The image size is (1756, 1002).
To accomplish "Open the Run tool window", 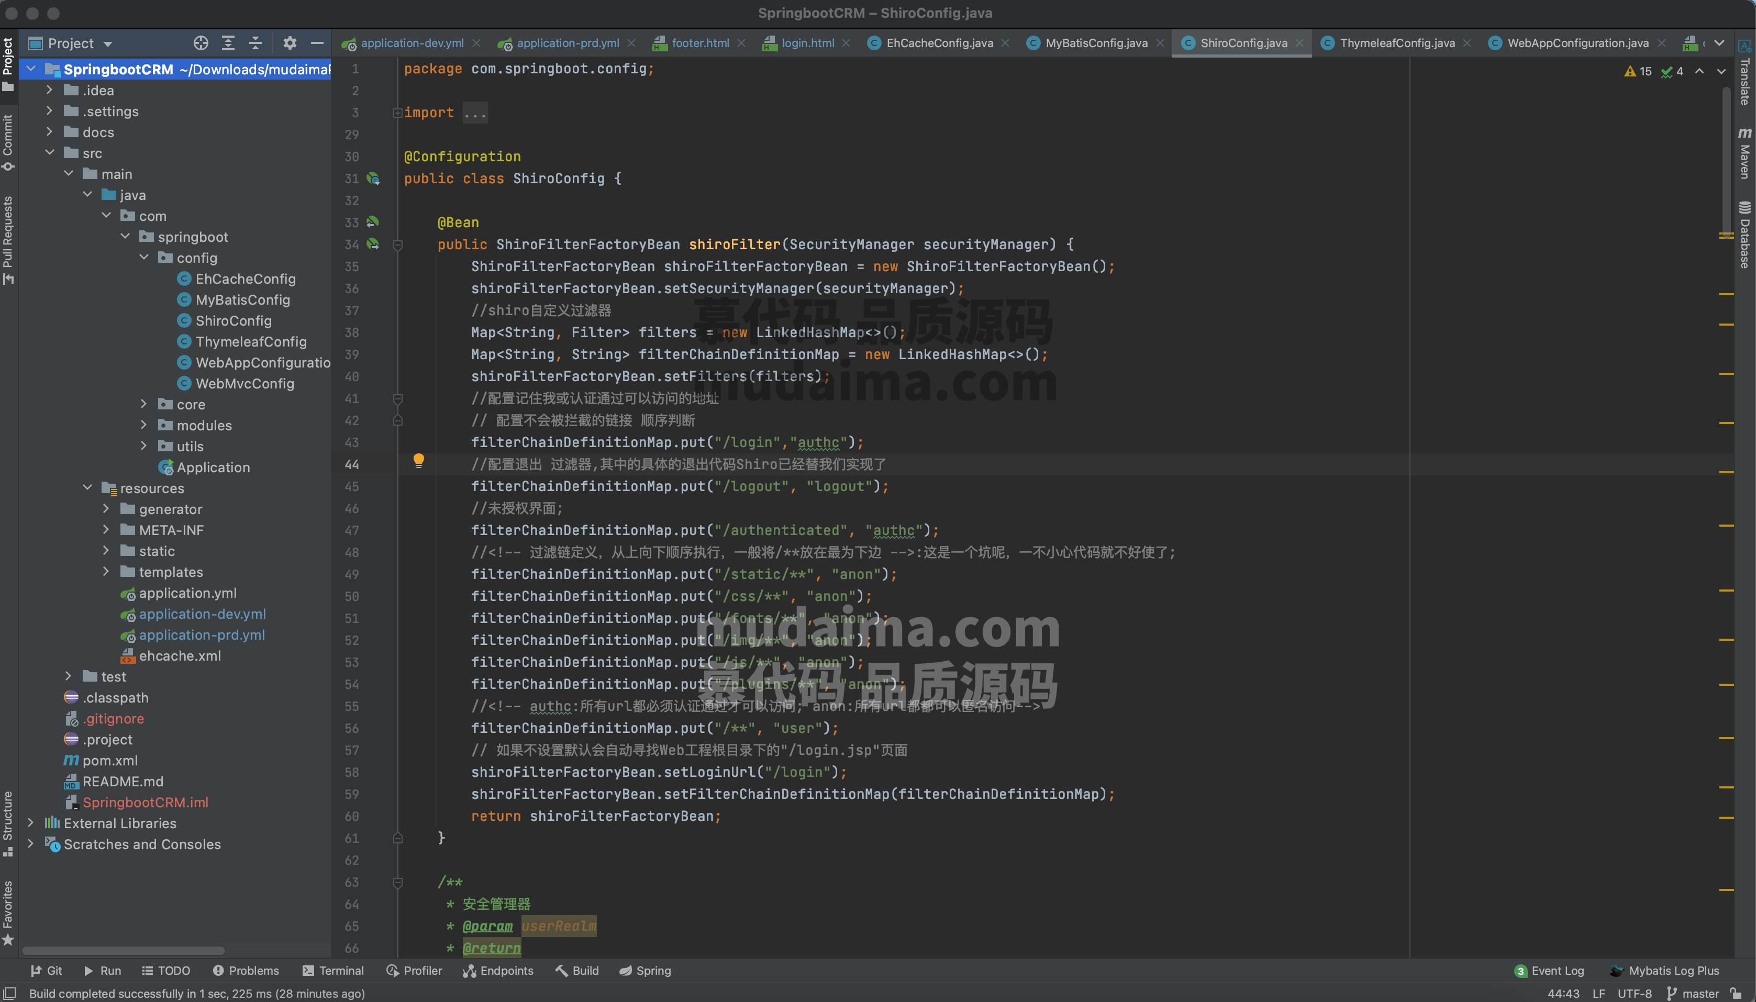I will coord(102,971).
